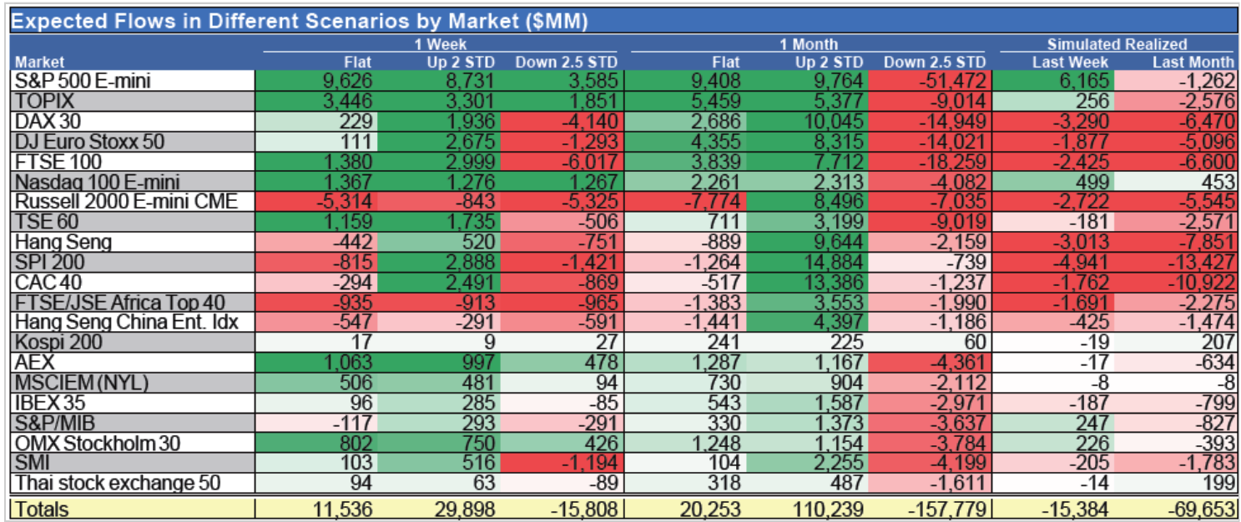Click the Hang Seng China Ent. value 4,397
The width and height of the screenshot is (1241, 522).
click(839, 322)
